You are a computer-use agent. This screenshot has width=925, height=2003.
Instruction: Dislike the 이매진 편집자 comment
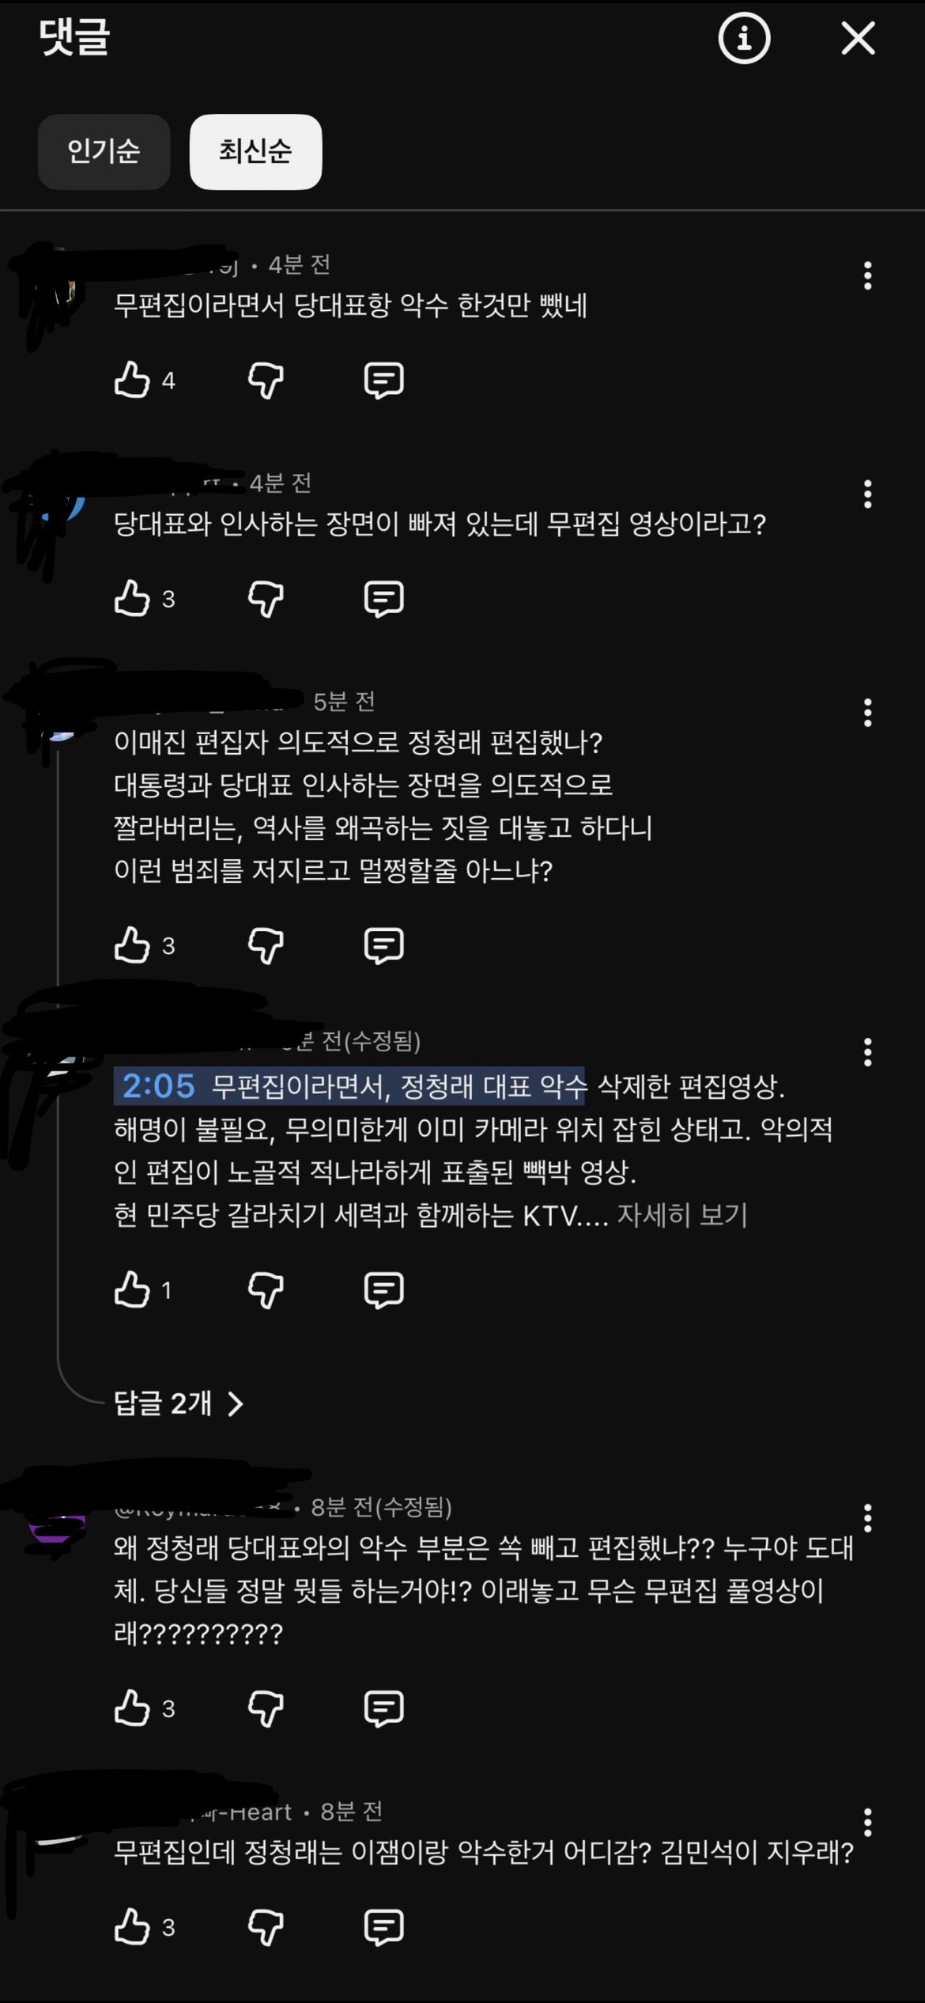266,945
